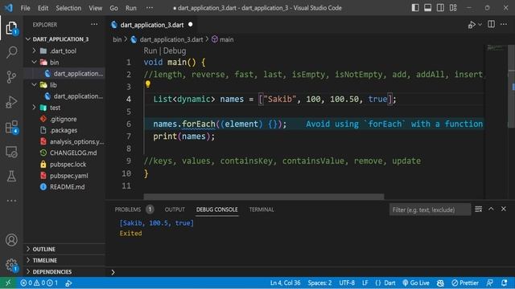Click the VS Code logo icon
This screenshot has height=289, width=515.
(9, 7)
